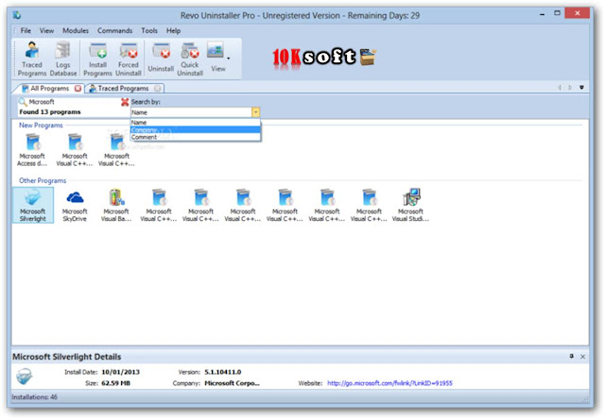
Task: Select the Microsoft Silverlight program icon
Action: (x=33, y=206)
